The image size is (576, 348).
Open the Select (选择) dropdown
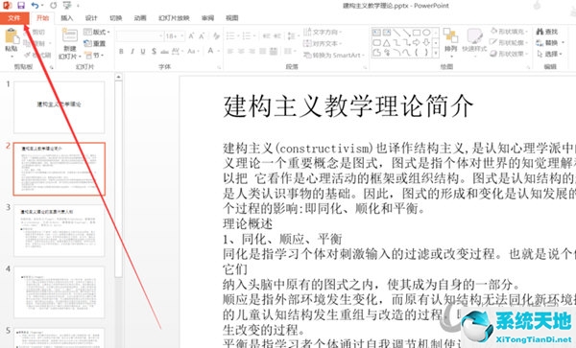(549, 54)
